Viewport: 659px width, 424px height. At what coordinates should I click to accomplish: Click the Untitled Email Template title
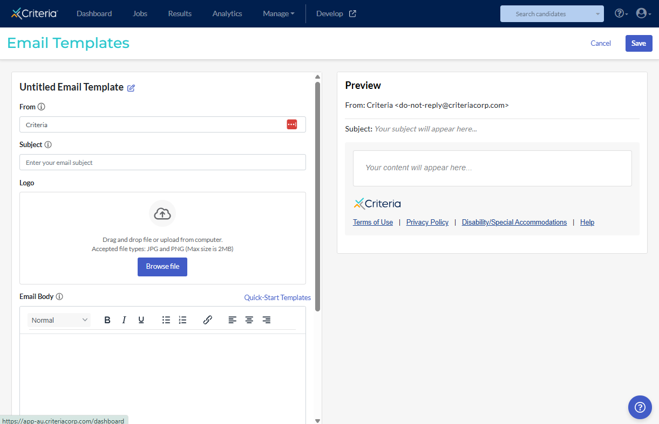click(71, 87)
